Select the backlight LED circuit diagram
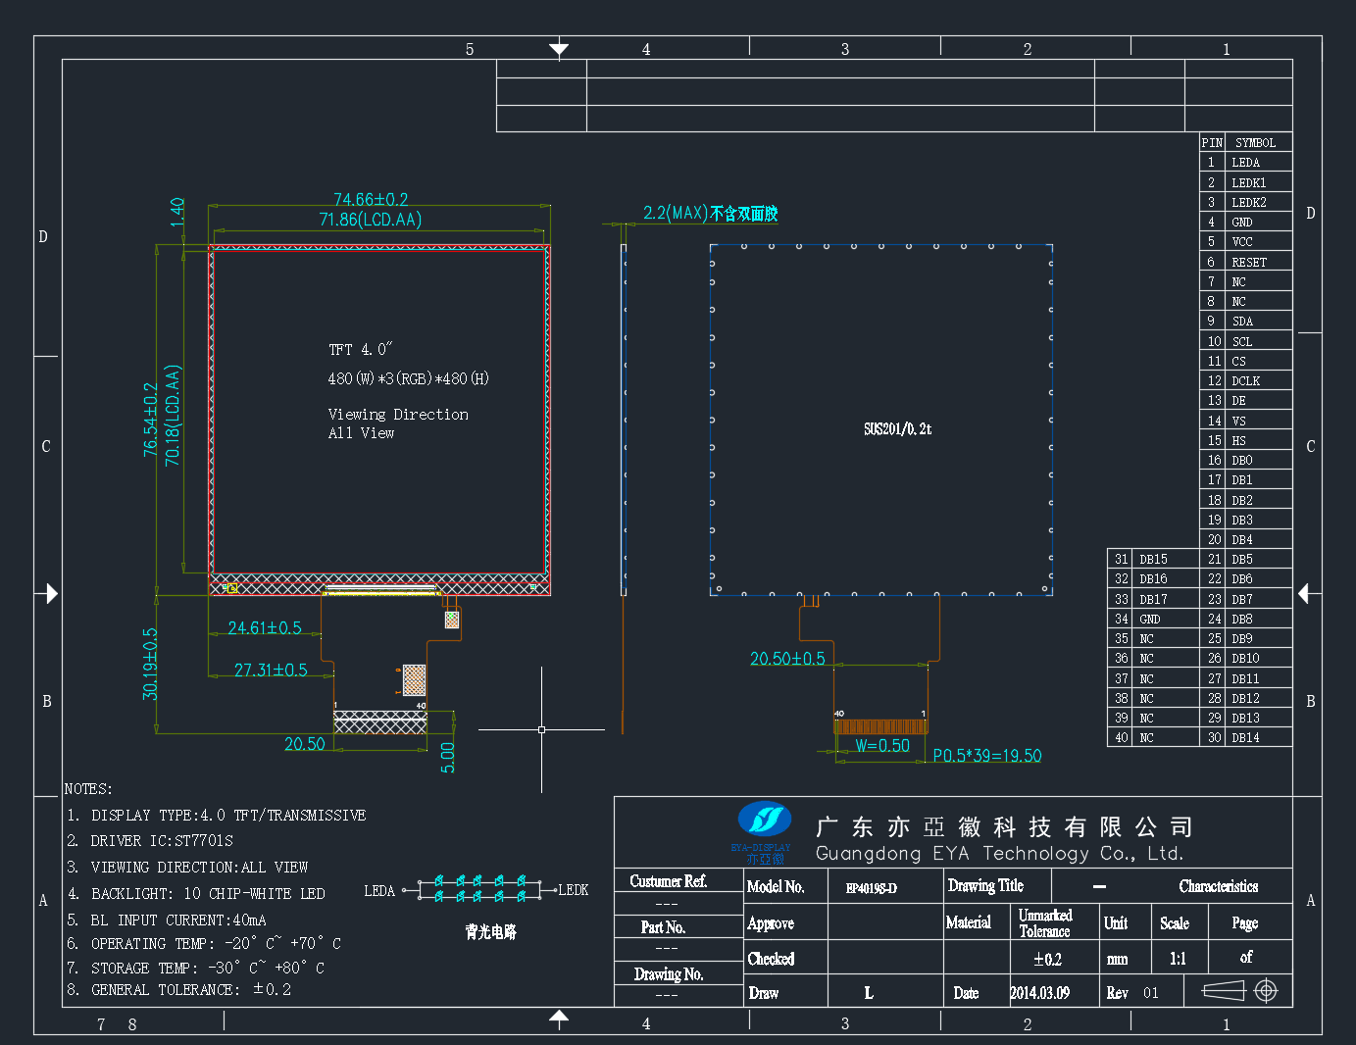Viewport: 1356px width, 1045px height. [x=478, y=889]
